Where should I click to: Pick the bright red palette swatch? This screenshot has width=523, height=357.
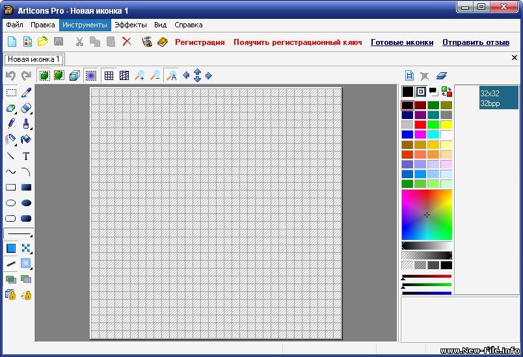pyautogui.click(x=420, y=125)
